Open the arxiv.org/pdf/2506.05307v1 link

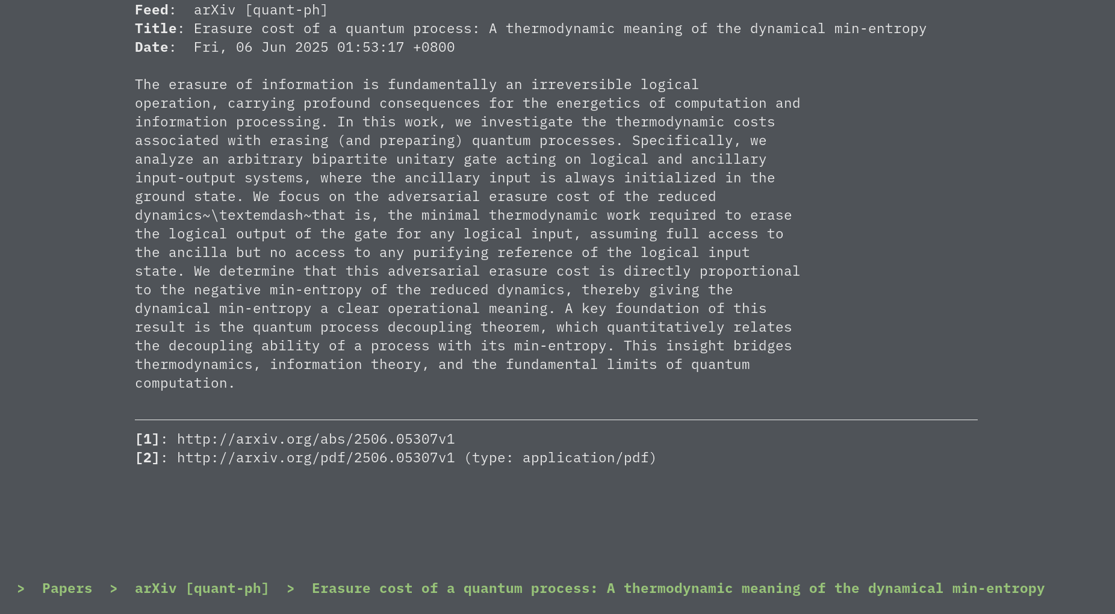[315, 458]
